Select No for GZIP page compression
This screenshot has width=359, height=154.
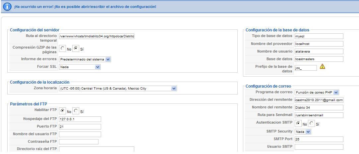pyautogui.click(x=62, y=48)
